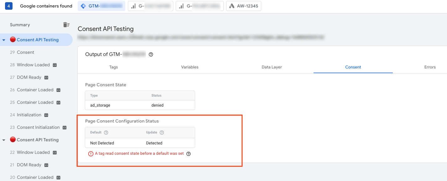The height and width of the screenshot is (181, 447).
Task: Click the code icon beside 22 Window Loaded
Action: pyautogui.click(x=55, y=153)
